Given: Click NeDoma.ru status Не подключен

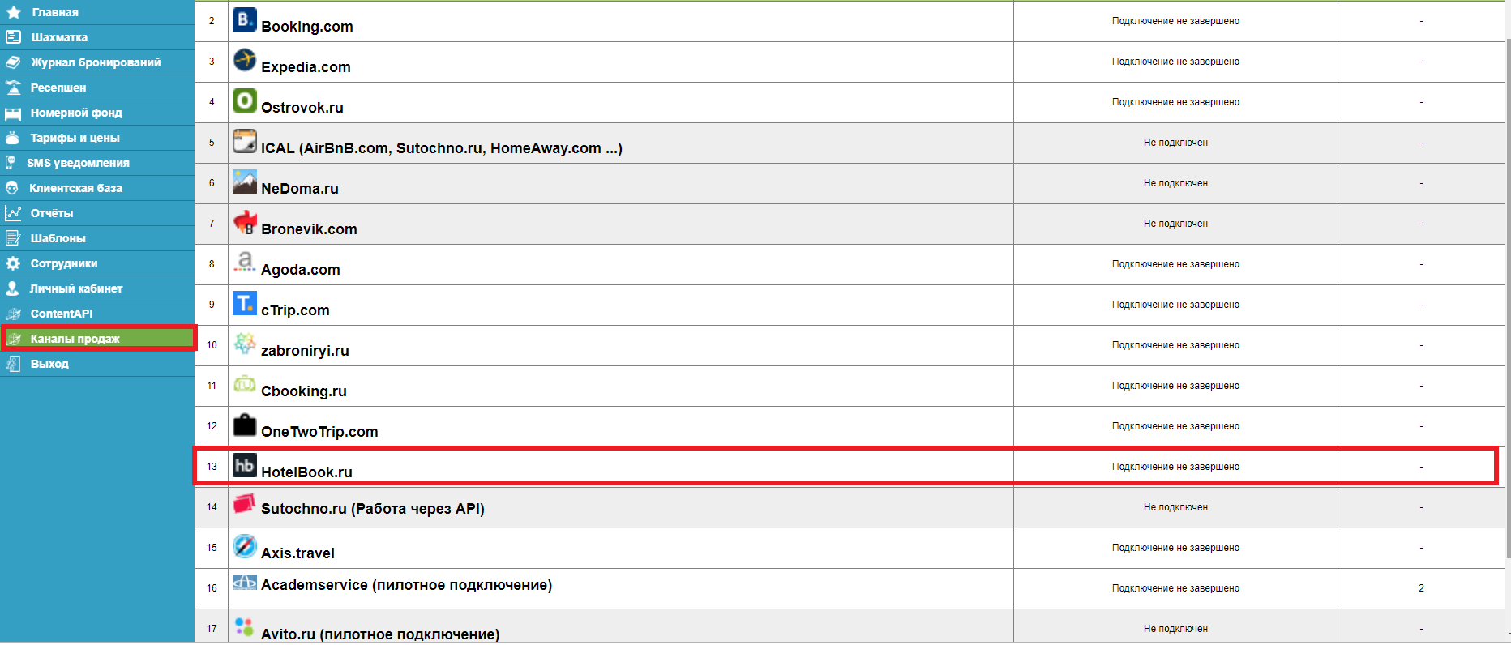Looking at the screenshot, I should (x=1175, y=183).
